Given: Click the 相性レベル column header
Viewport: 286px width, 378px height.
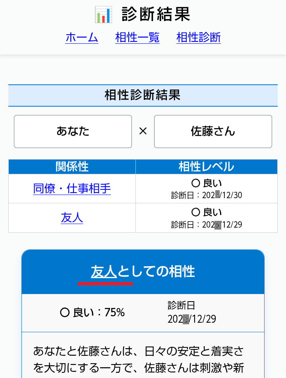Looking at the screenshot, I should (206, 167).
